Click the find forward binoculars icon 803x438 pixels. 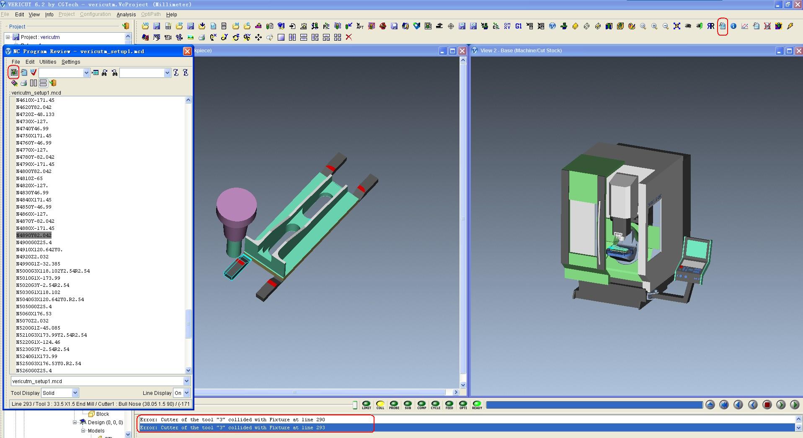tap(104, 73)
